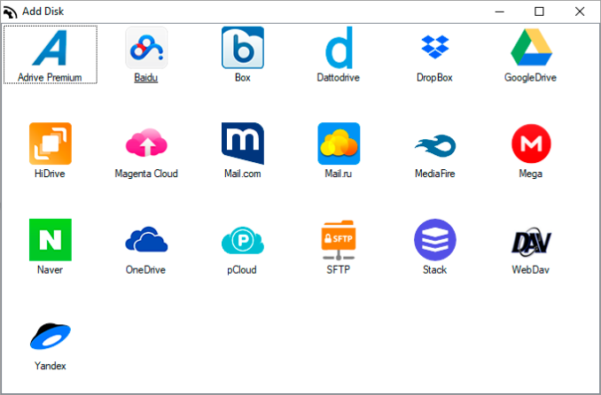Choose the WebDav icon
The height and width of the screenshot is (395, 601).
coord(531,239)
